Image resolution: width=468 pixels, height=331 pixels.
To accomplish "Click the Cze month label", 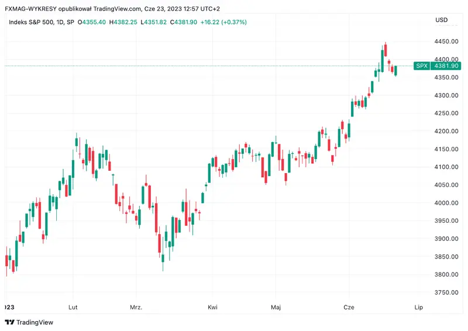I will click(349, 306).
